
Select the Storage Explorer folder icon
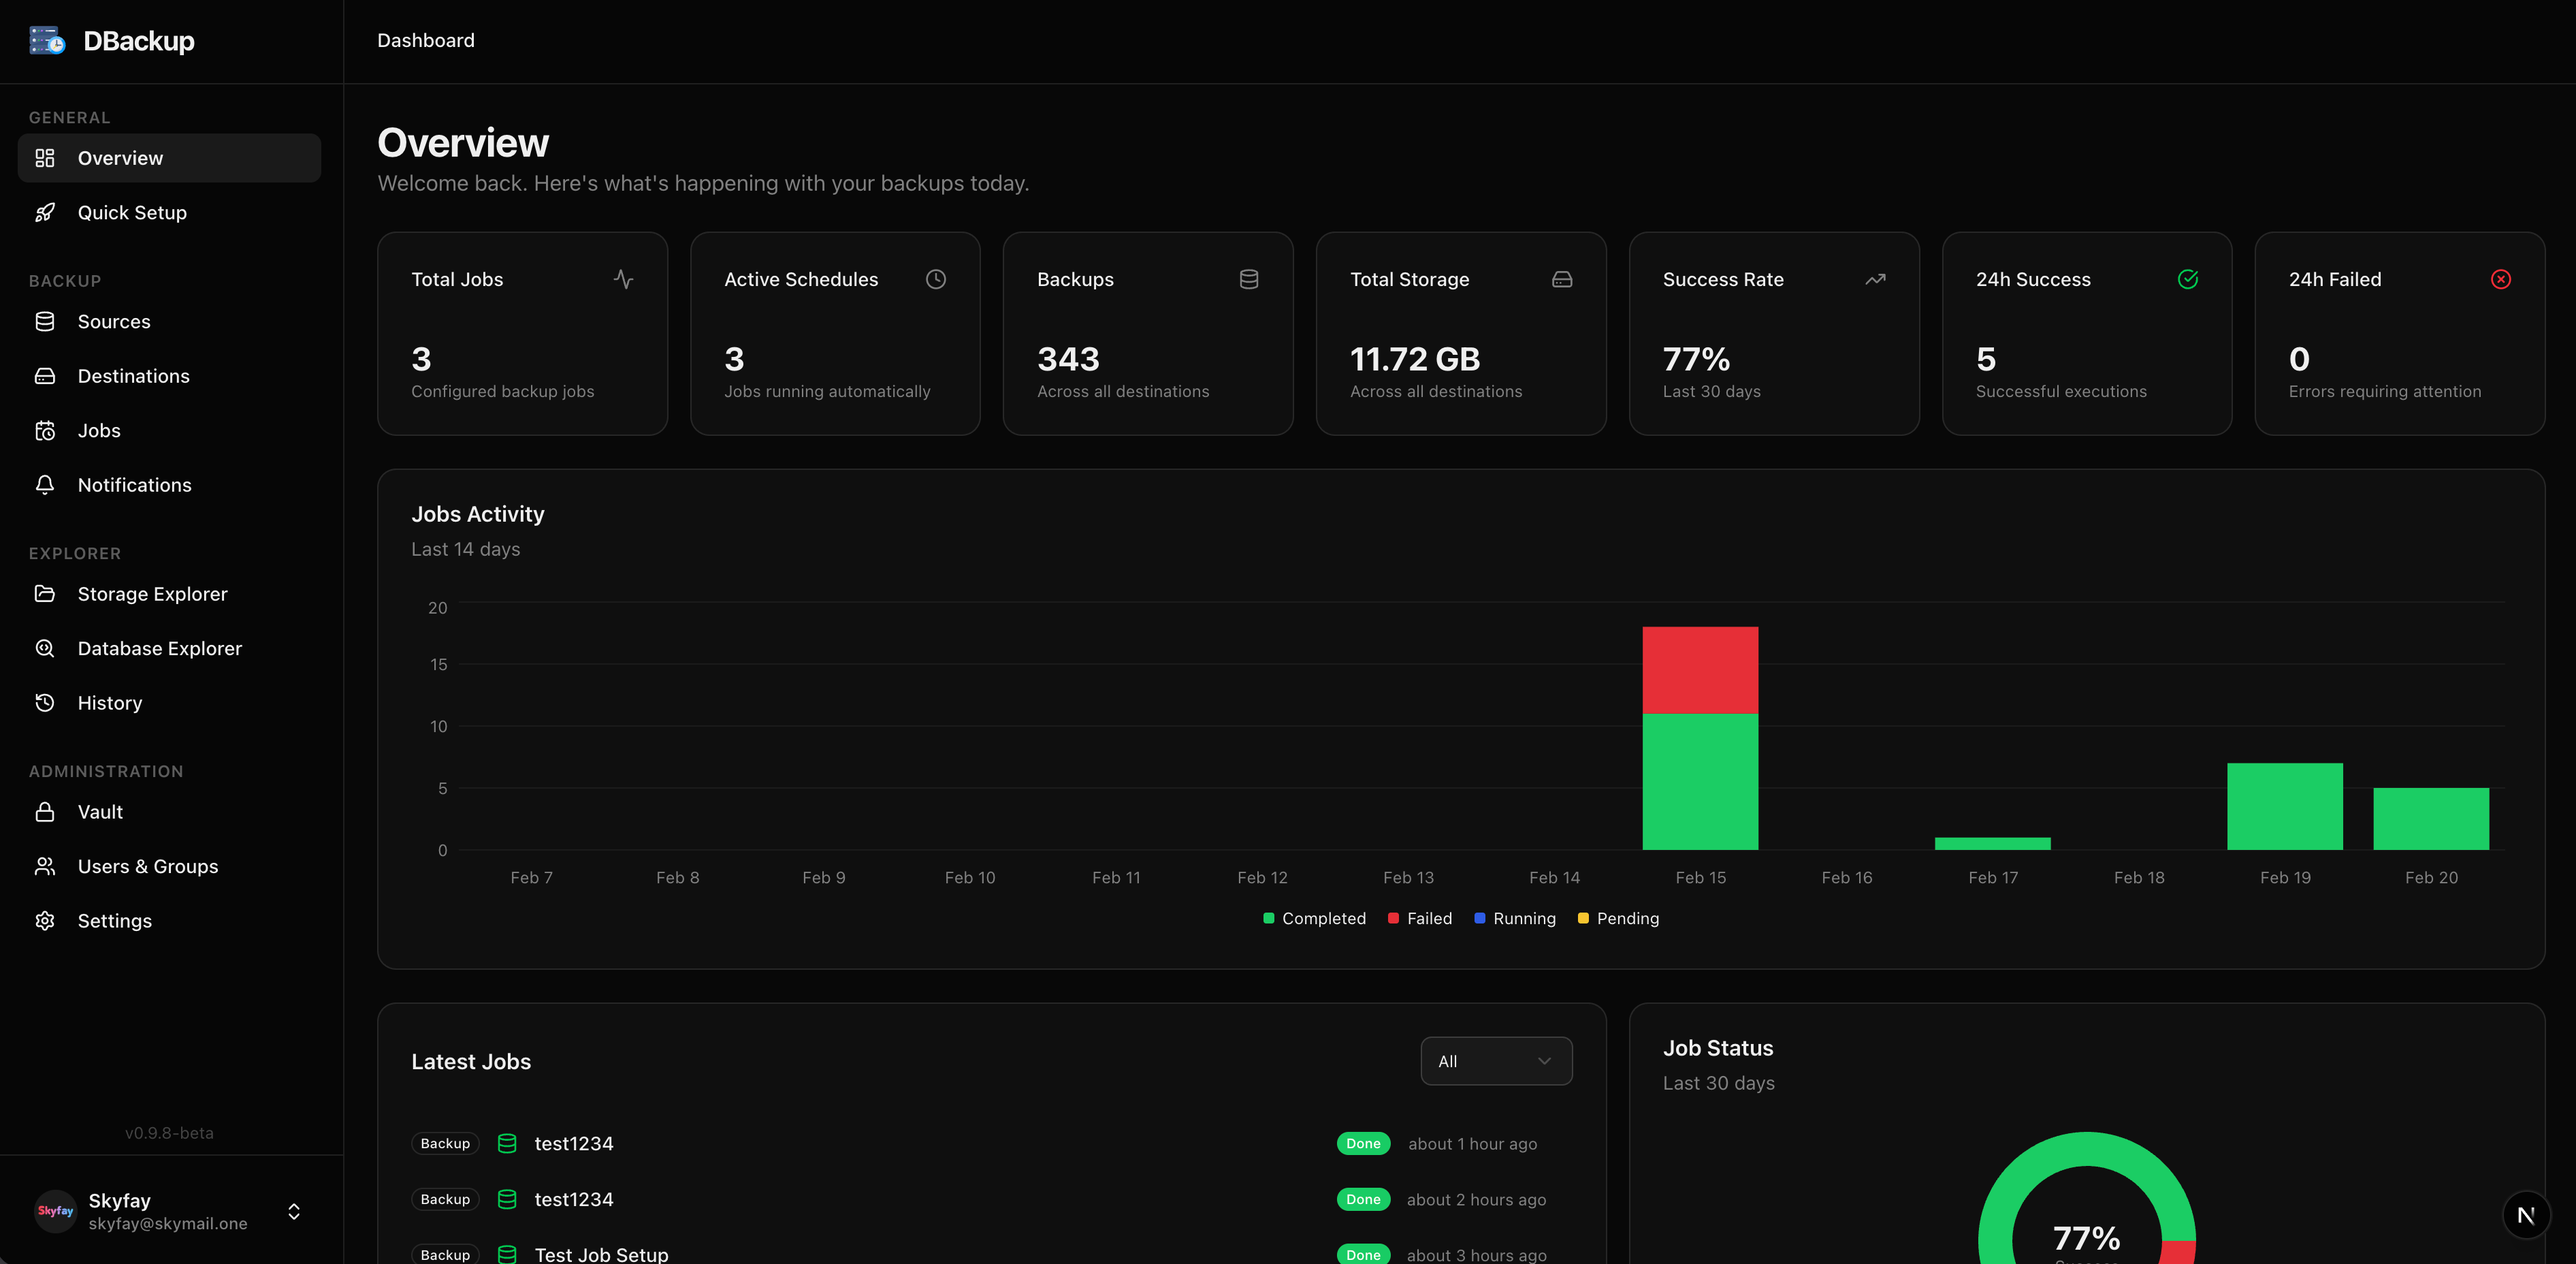pyautogui.click(x=46, y=593)
